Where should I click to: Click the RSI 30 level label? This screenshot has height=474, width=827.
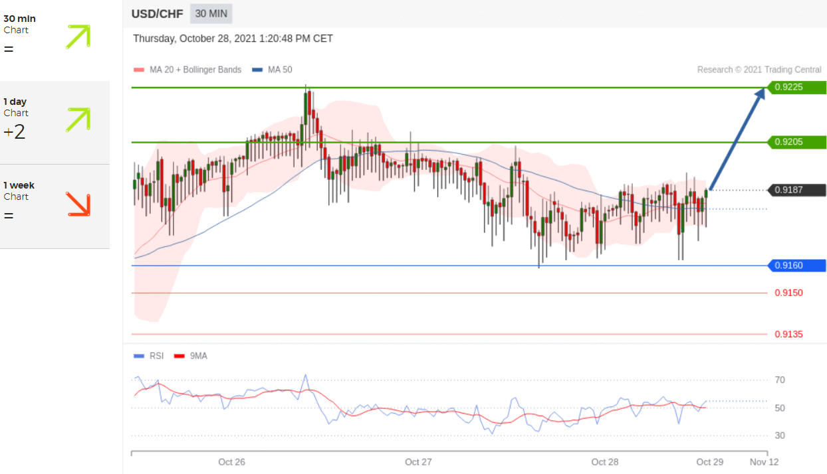780,436
